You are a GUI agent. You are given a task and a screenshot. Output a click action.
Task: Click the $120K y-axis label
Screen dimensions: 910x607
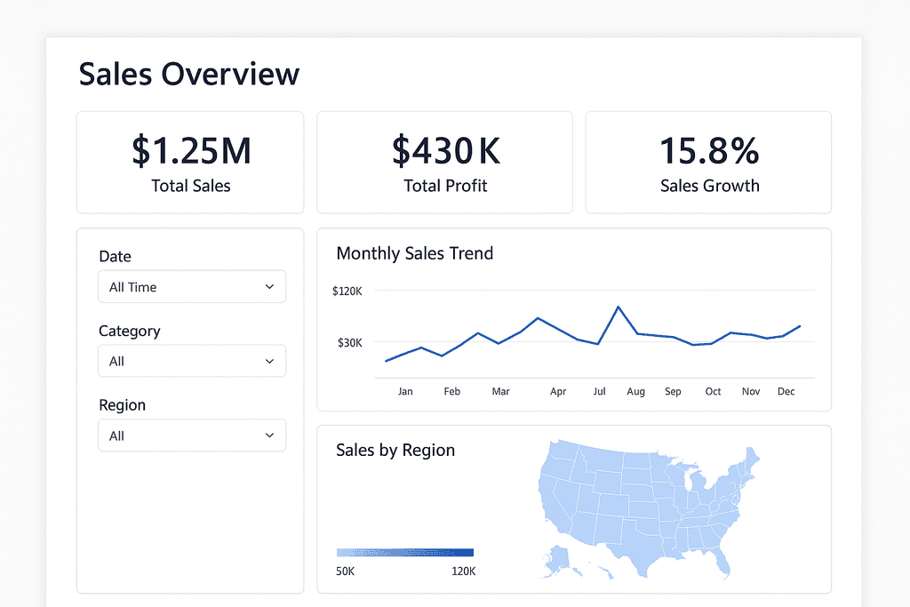(347, 291)
